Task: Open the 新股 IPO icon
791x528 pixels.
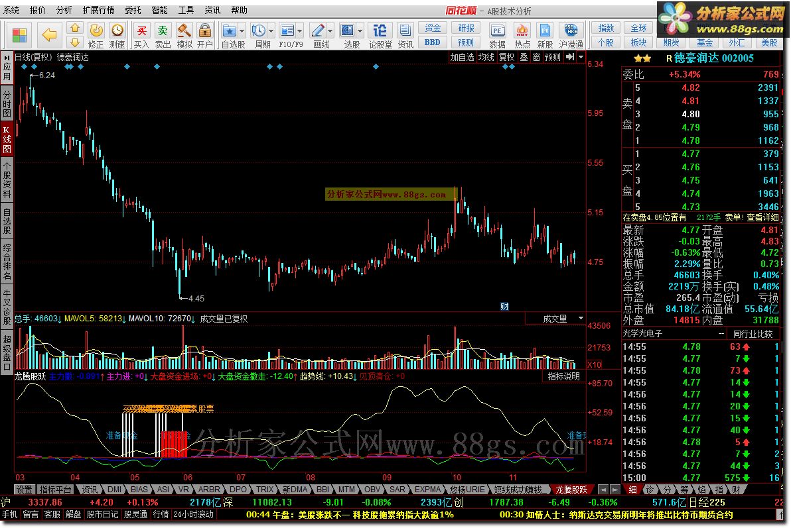Action: 545,35
